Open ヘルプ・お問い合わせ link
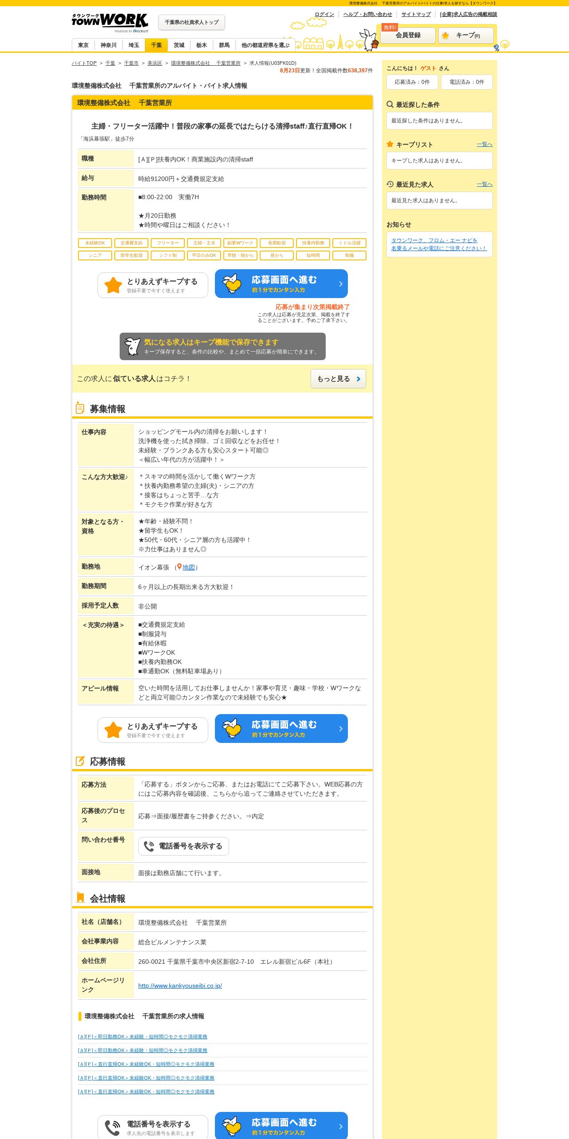The image size is (569, 1139). point(367,14)
